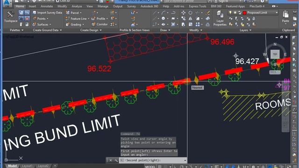Viewport: 299px width, 168px height.
Task: Open the Grading dropdown
Action: click(75, 24)
